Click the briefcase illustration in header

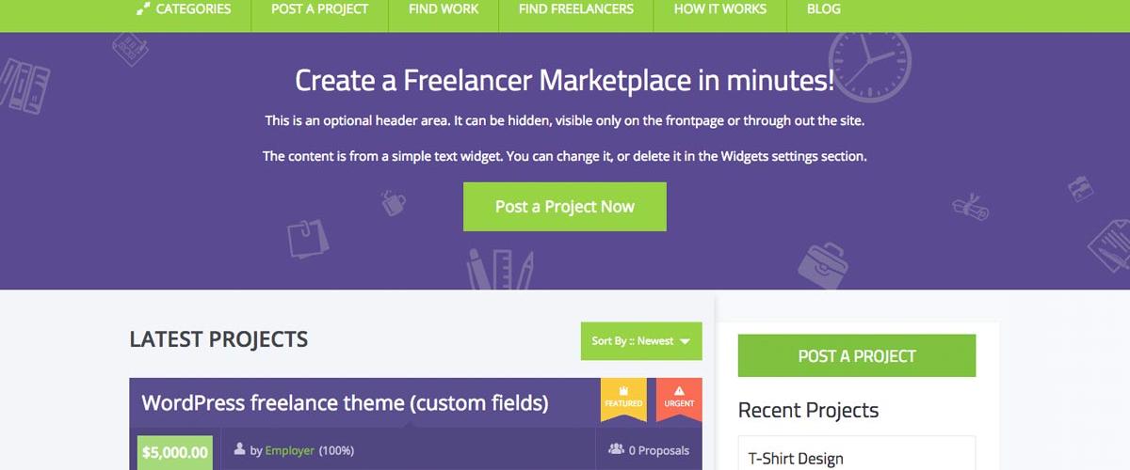click(x=823, y=266)
